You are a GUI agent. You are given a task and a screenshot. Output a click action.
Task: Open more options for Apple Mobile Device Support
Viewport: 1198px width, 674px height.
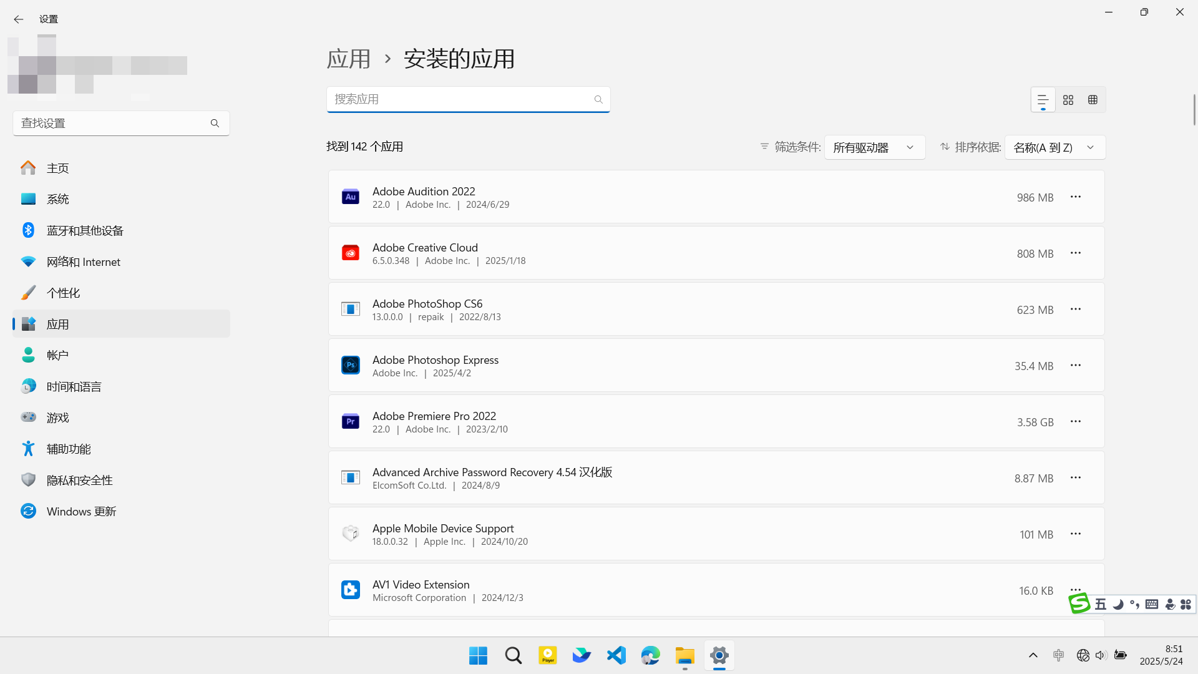[x=1076, y=534]
